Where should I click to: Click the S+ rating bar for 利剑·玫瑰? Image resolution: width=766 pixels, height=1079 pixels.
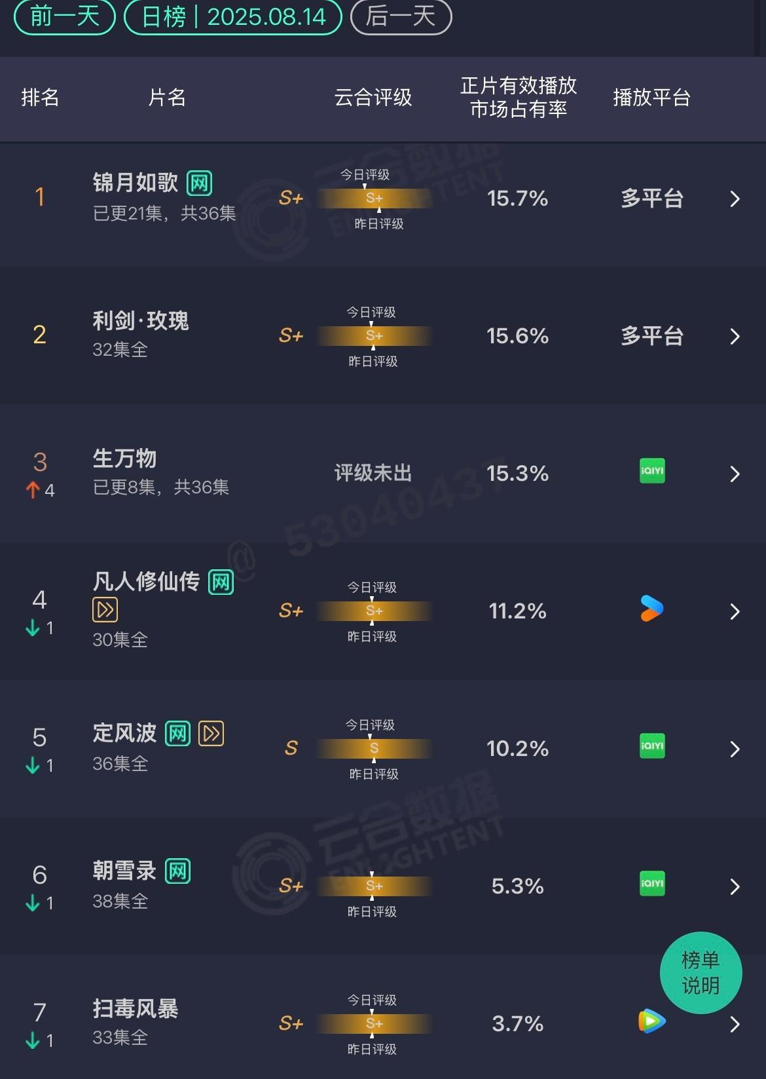374,335
